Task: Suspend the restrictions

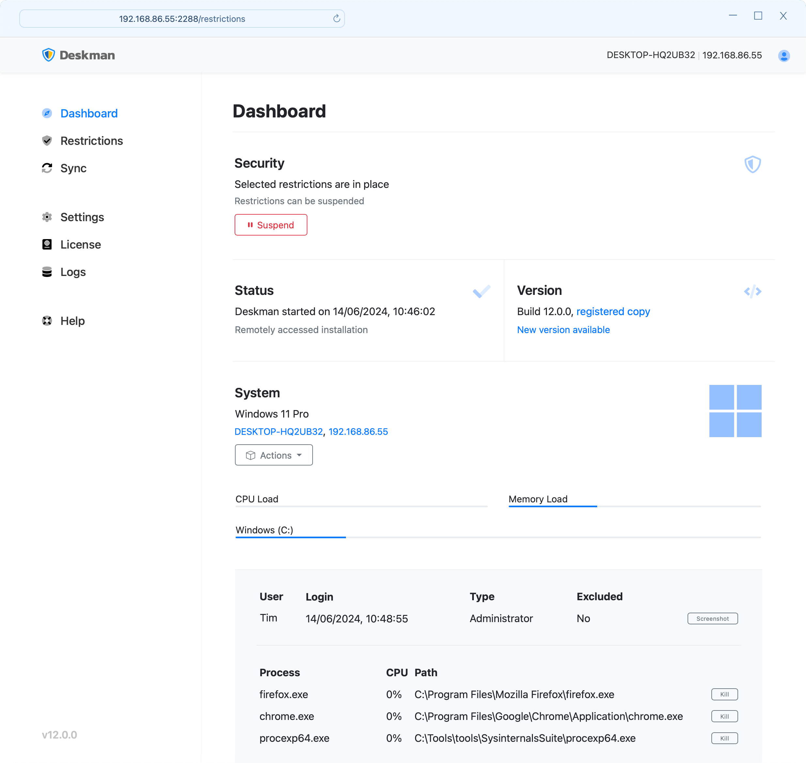Action: point(271,225)
